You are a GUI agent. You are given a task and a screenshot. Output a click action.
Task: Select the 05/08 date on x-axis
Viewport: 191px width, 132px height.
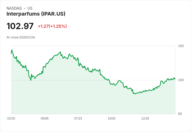45,118
